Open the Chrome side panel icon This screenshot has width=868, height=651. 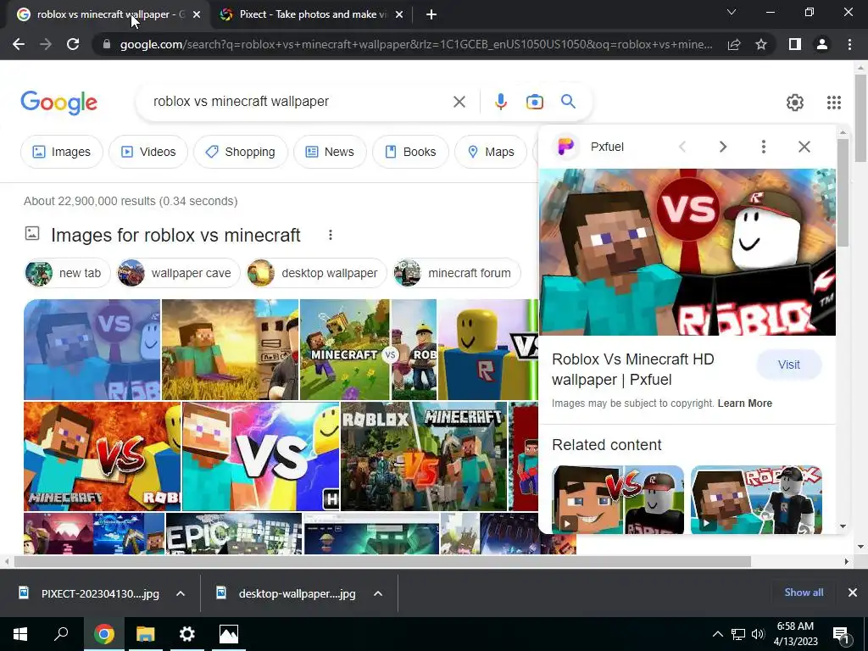point(795,44)
